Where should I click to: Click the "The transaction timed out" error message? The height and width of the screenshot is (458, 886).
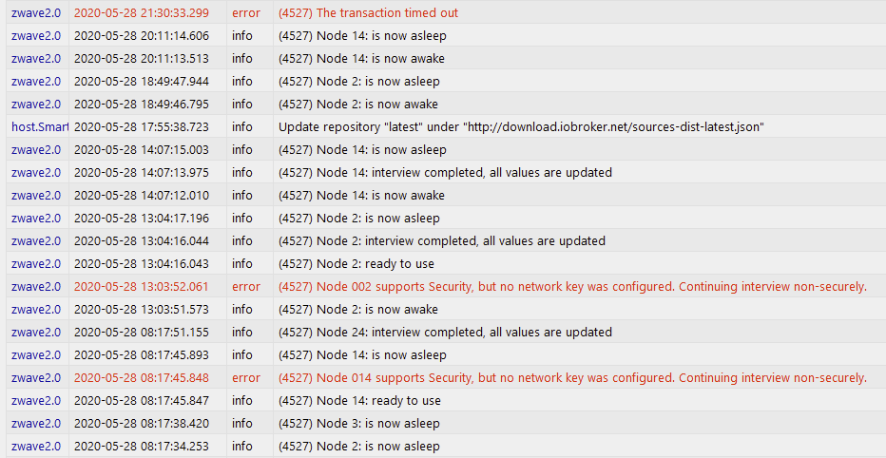tap(368, 12)
